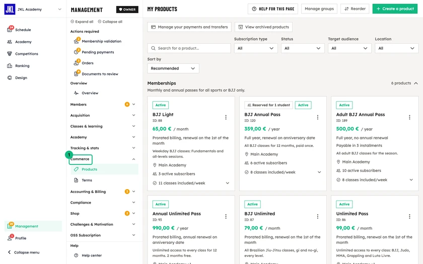Click the Tracking & stats section

coord(103,148)
